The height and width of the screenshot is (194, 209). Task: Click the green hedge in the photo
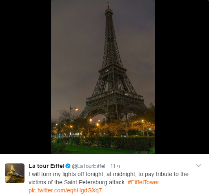pyautogui.click(x=107, y=143)
